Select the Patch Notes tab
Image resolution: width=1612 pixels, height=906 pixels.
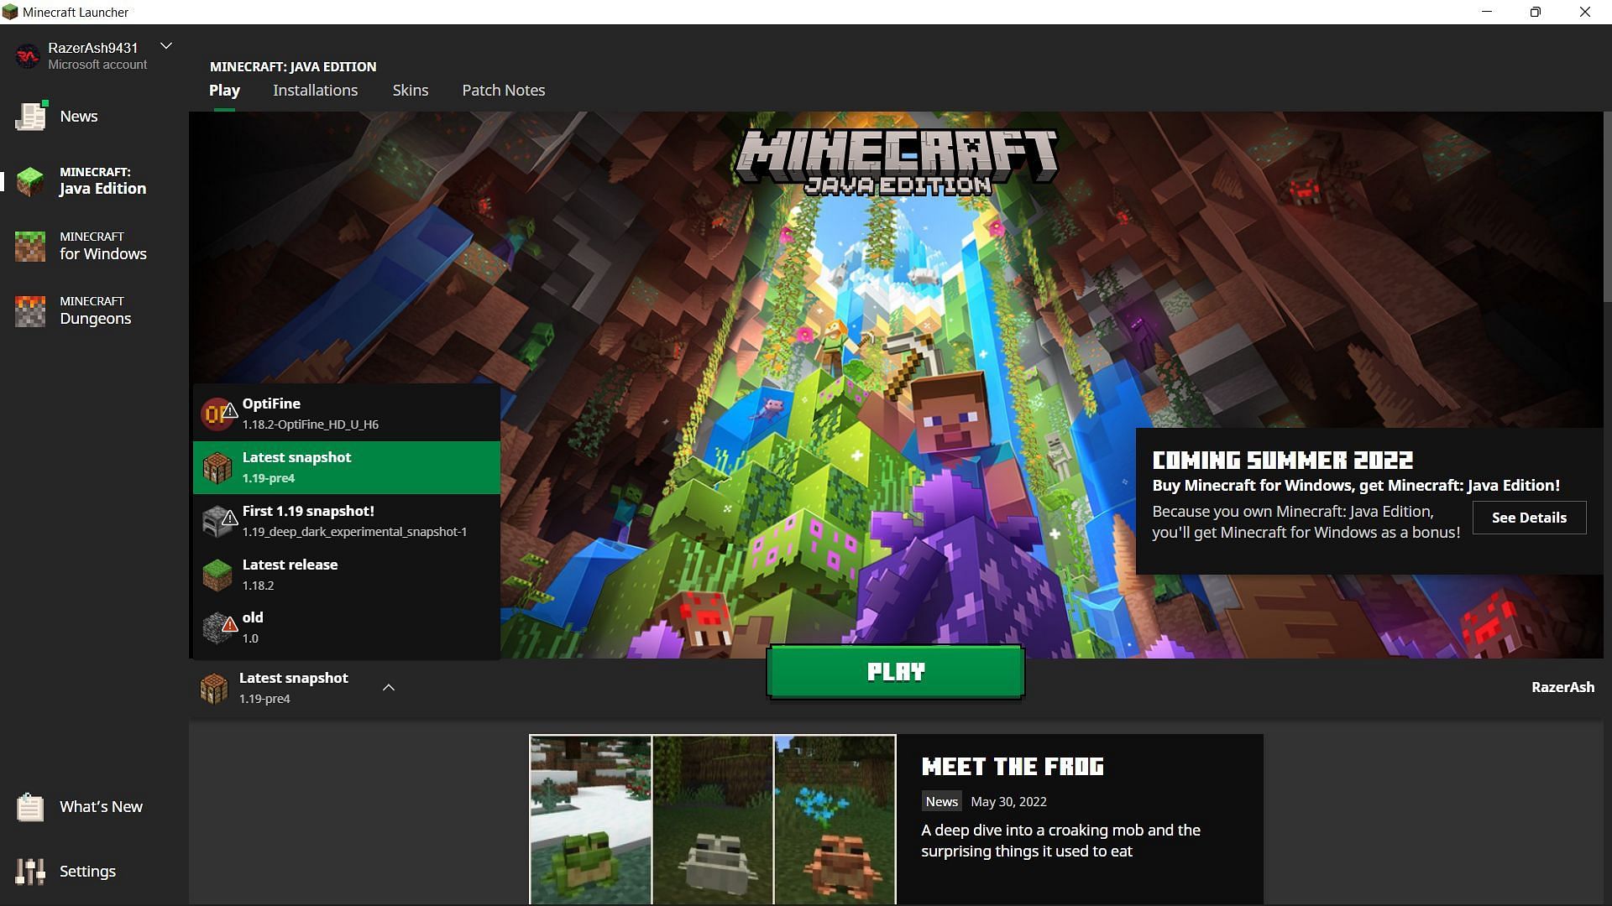click(x=504, y=90)
